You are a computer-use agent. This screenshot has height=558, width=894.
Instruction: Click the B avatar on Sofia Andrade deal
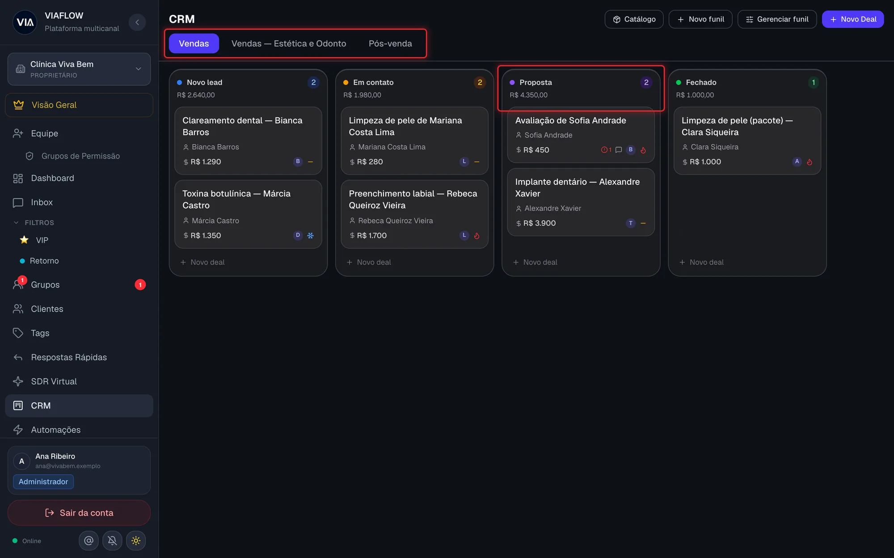[631, 150]
